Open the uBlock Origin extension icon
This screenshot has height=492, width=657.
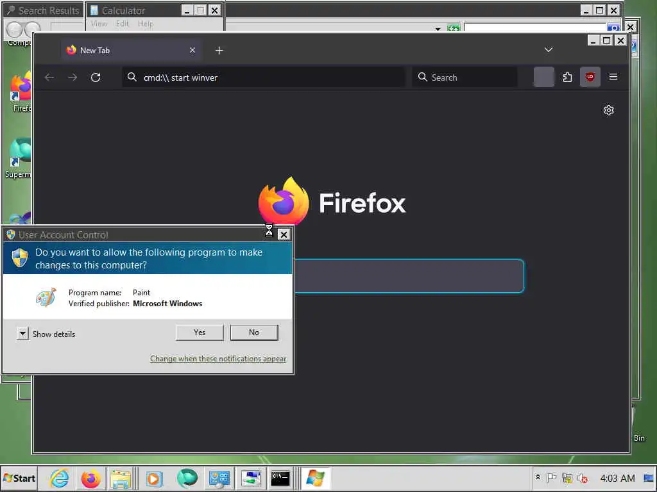pos(590,77)
